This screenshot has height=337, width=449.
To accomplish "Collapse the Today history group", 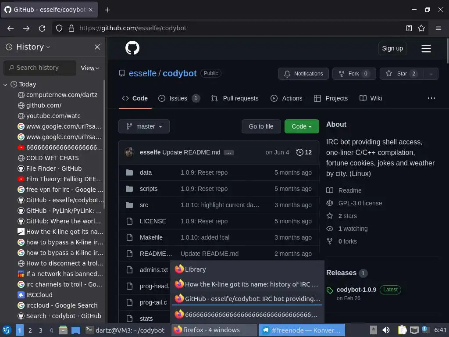I will [5, 85].
